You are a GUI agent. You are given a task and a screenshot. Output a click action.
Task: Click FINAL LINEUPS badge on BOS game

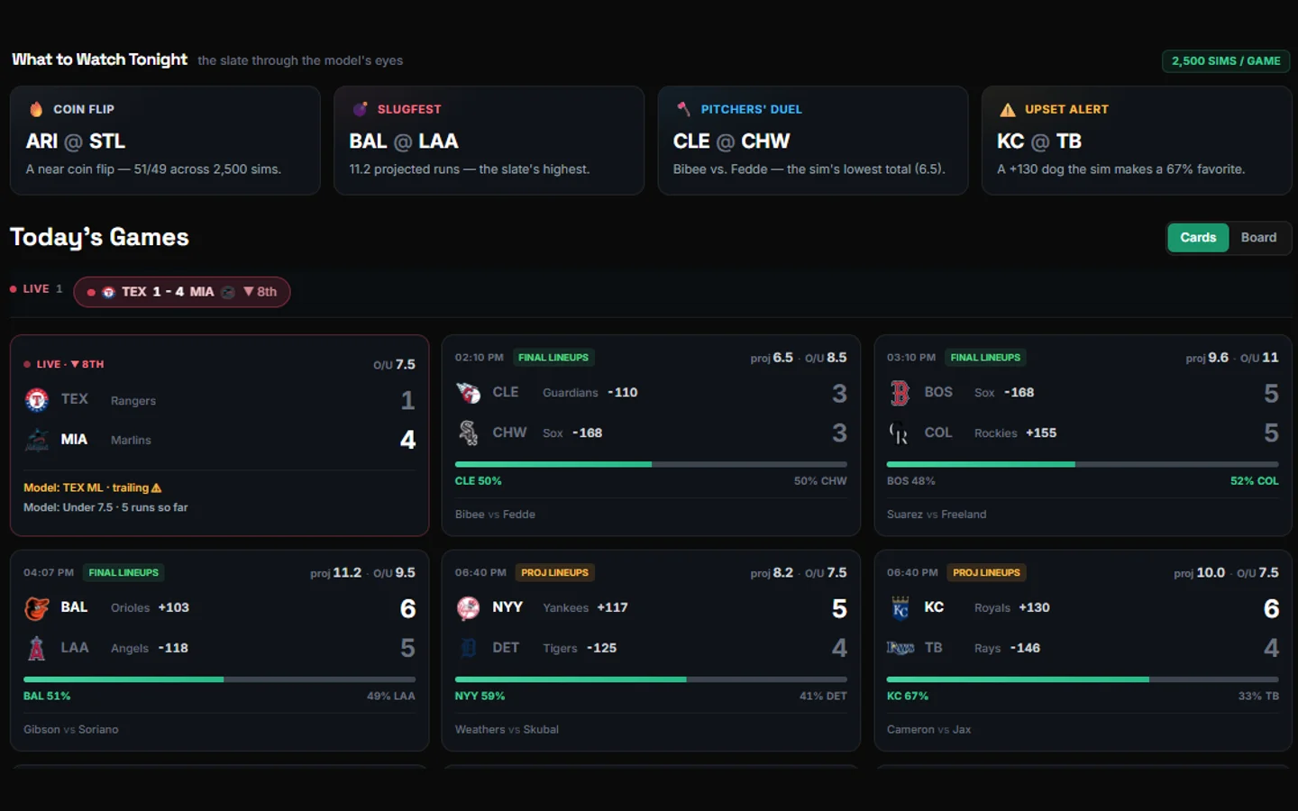click(x=985, y=358)
